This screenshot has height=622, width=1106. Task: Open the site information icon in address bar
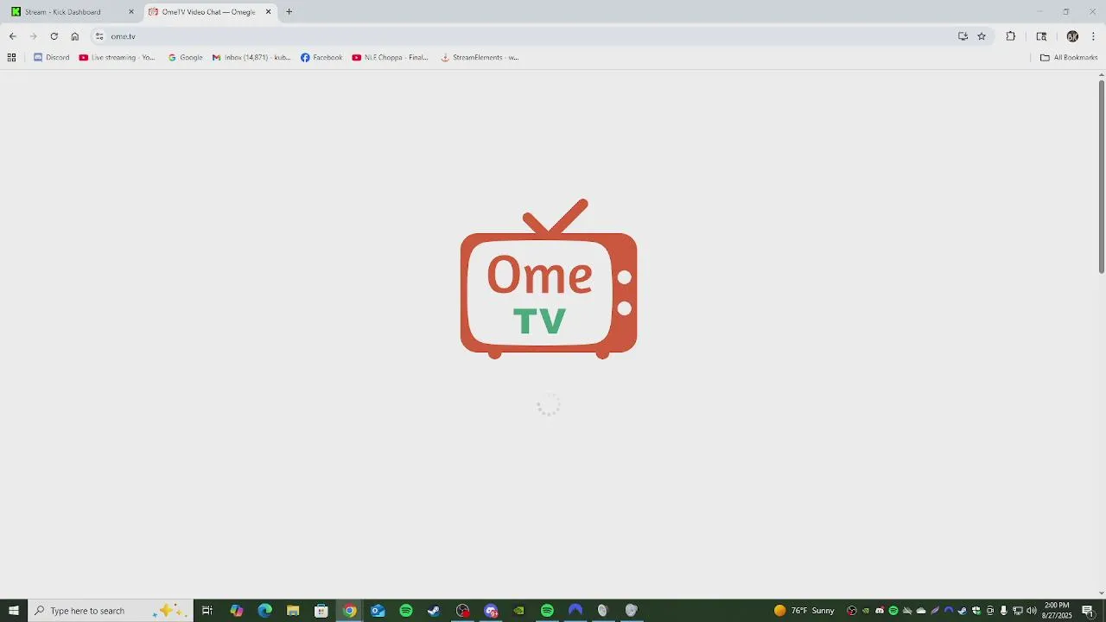pos(99,36)
